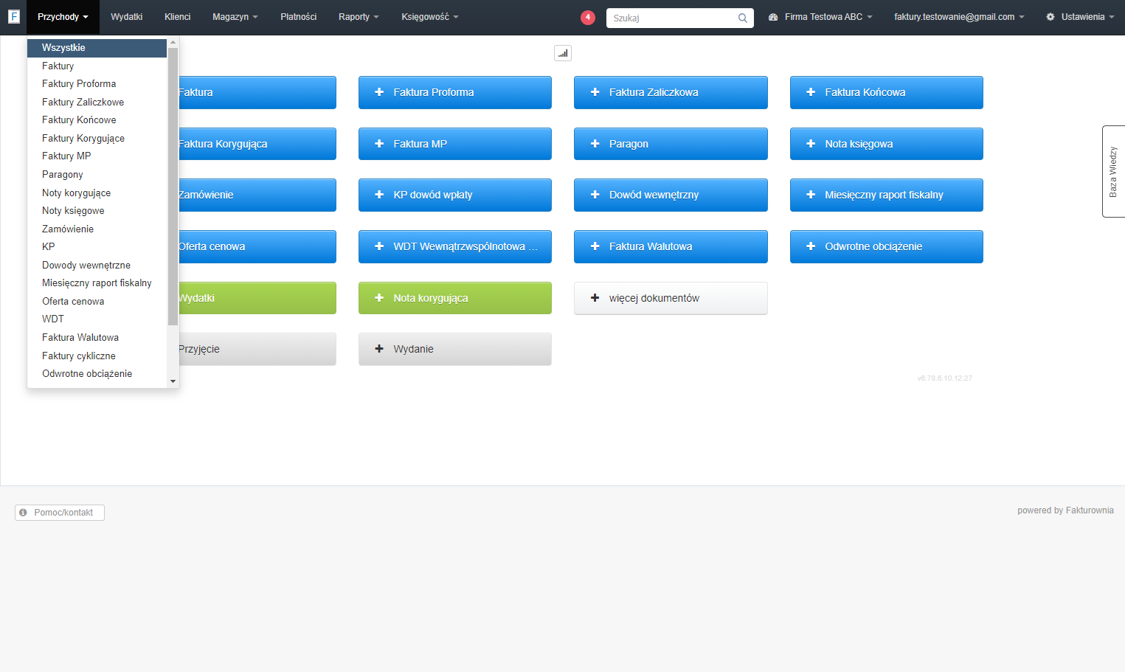The height and width of the screenshot is (672, 1125).
Task: Click the plus icon on Faktura Zaliczkowa
Action: 595,92
